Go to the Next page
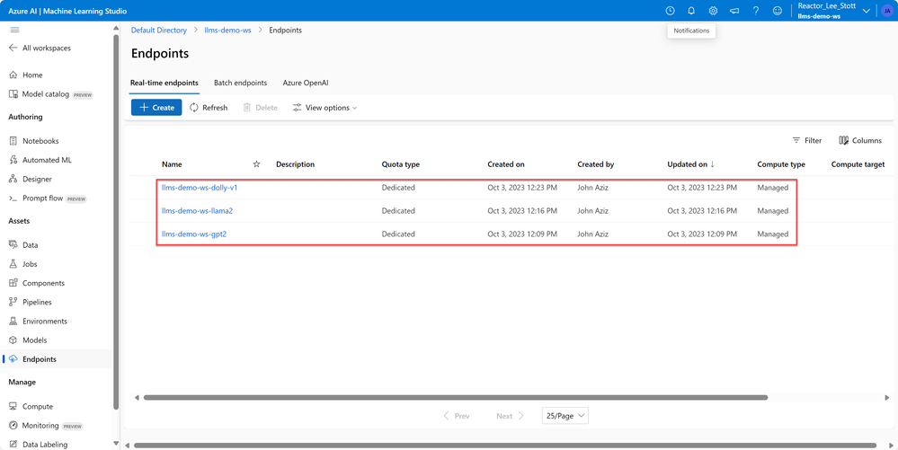Viewport: 898px width, 450px height. pyautogui.click(x=511, y=416)
